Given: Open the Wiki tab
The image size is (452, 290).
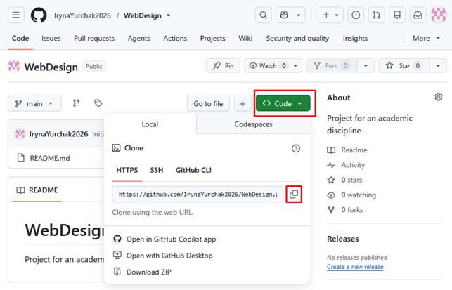Looking at the screenshot, I should point(245,39).
